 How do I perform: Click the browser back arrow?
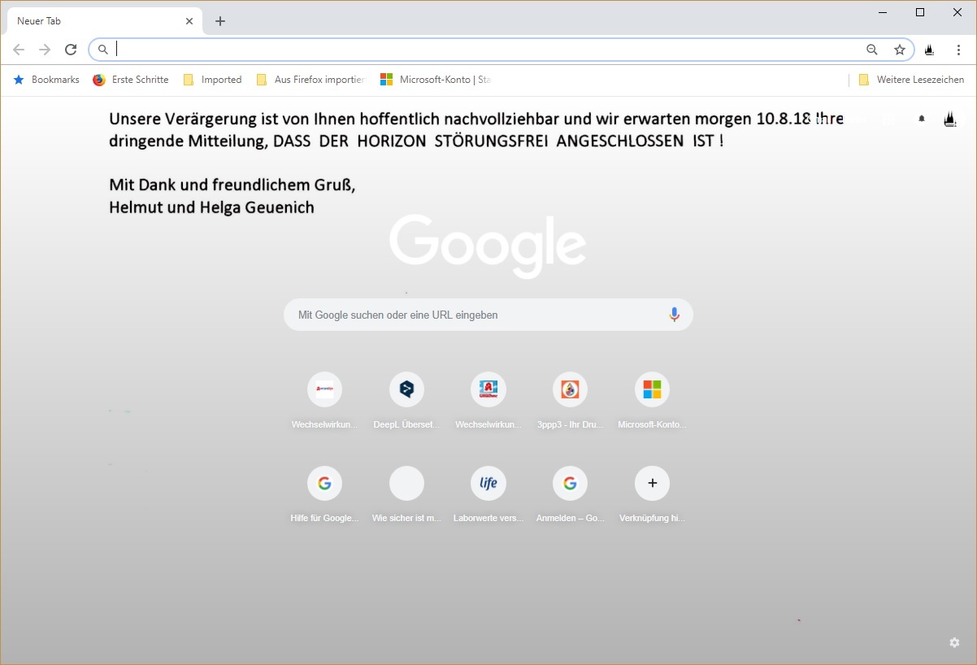[x=19, y=50]
